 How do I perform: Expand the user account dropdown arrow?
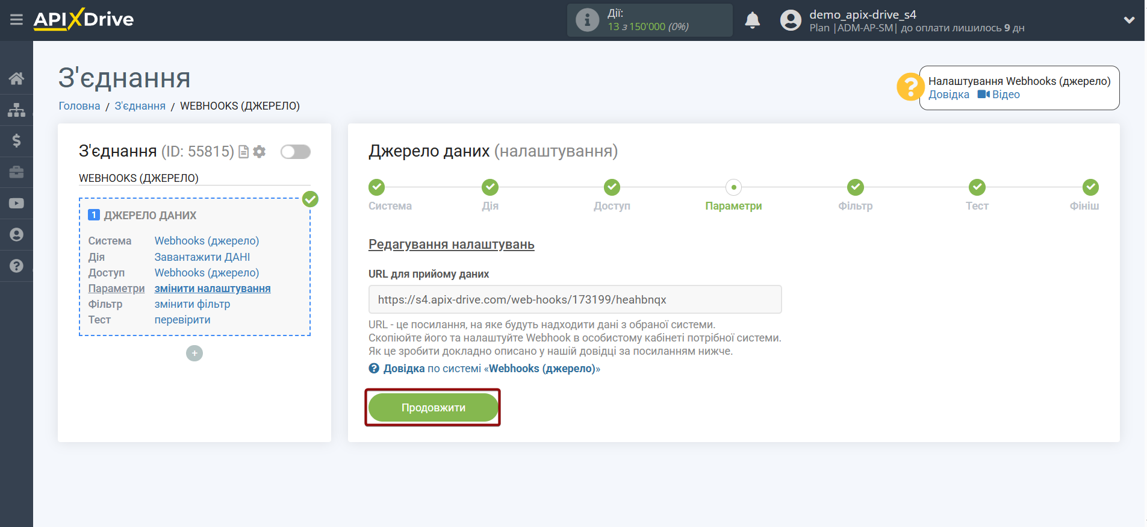tap(1129, 20)
